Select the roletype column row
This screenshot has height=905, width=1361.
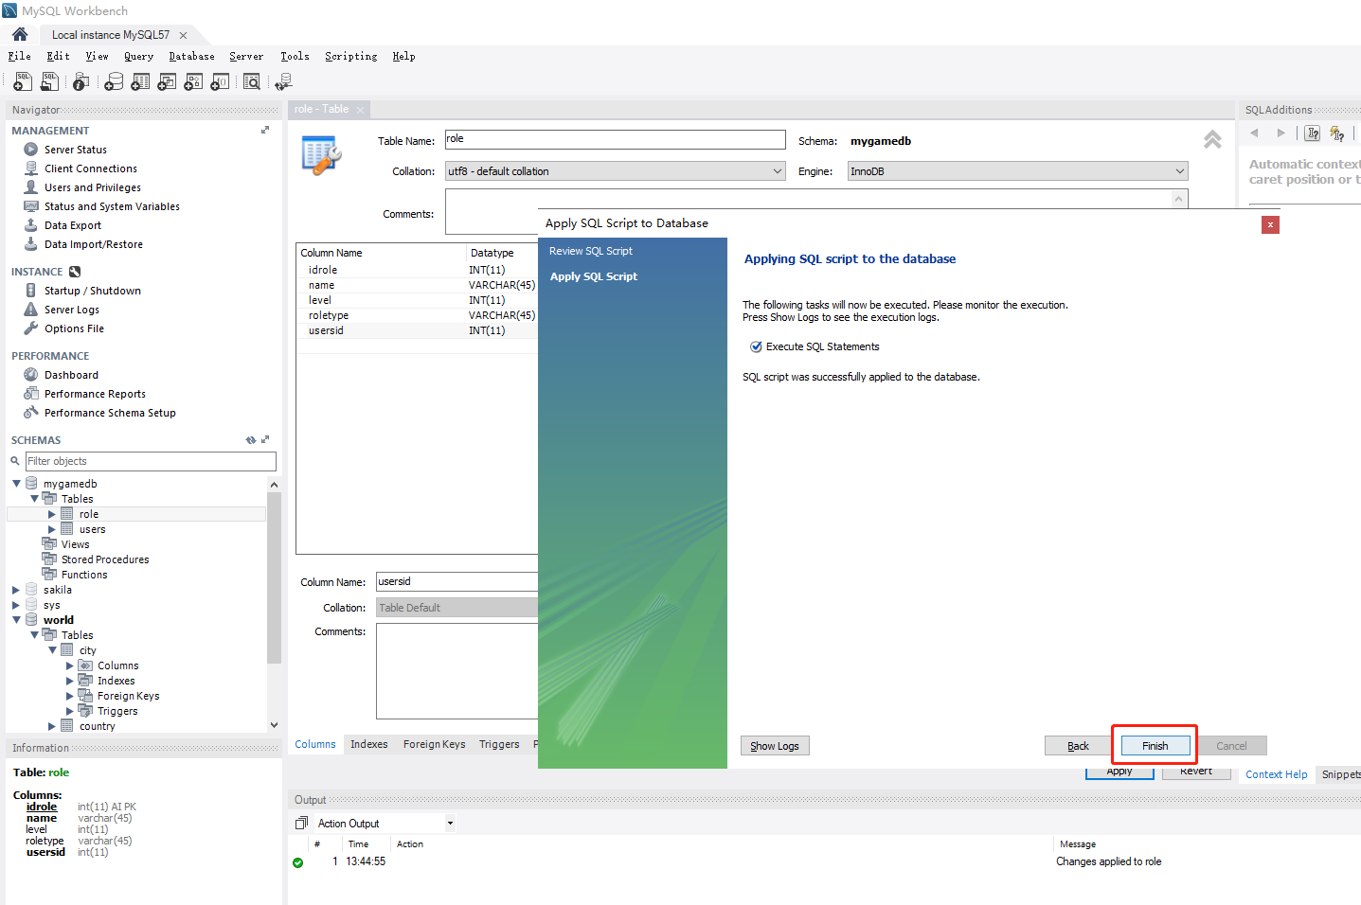pyautogui.click(x=417, y=315)
